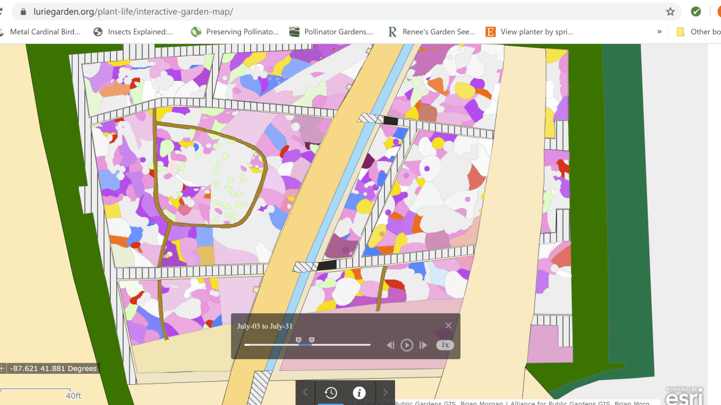Viewport: 721px width, 405px height.
Task: Toggle the time slider widget icon
Action: (330, 393)
